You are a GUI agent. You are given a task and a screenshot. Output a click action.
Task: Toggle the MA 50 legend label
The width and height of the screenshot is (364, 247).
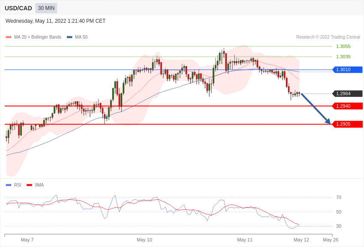(x=81, y=37)
